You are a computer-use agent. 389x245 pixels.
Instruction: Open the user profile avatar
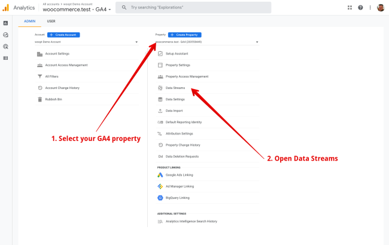click(381, 8)
